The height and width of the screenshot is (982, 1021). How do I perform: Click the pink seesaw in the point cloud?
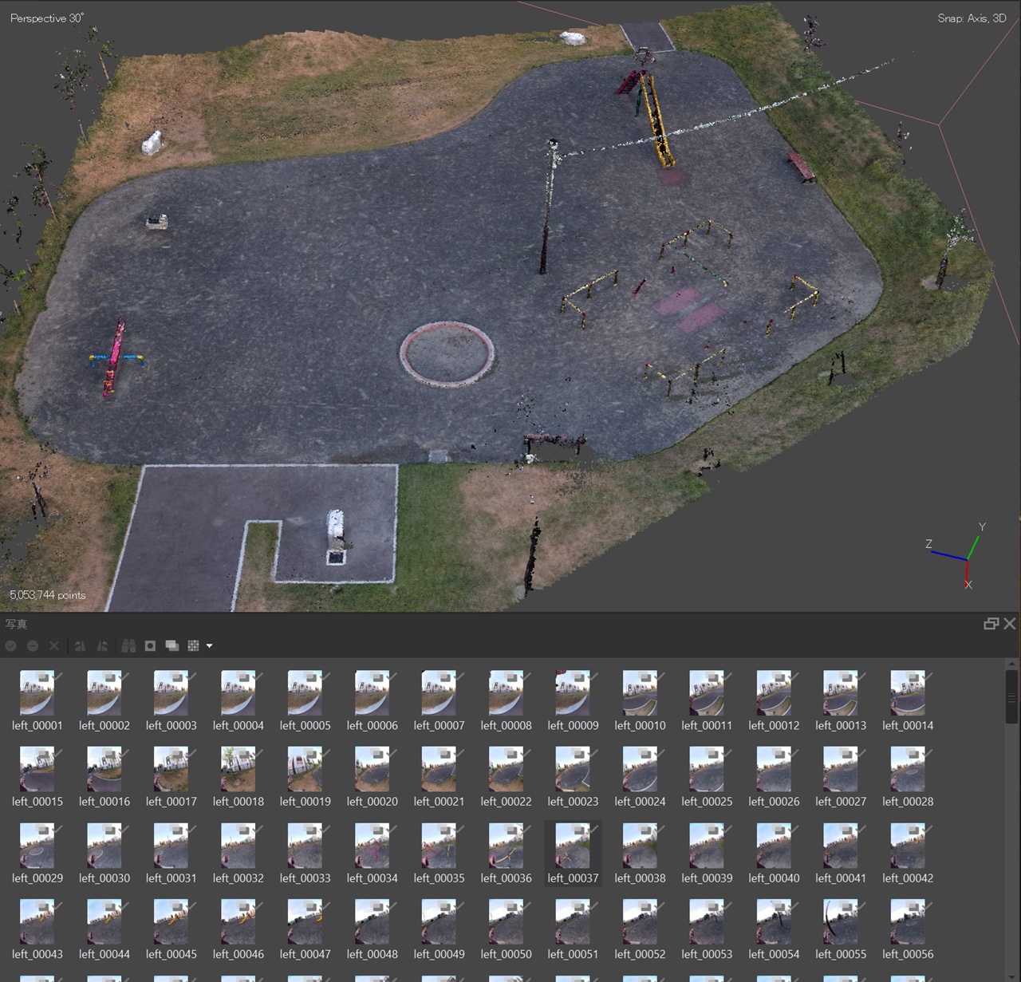pos(115,357)
